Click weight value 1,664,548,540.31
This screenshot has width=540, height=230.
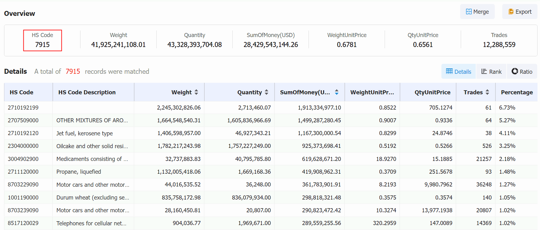179,120
